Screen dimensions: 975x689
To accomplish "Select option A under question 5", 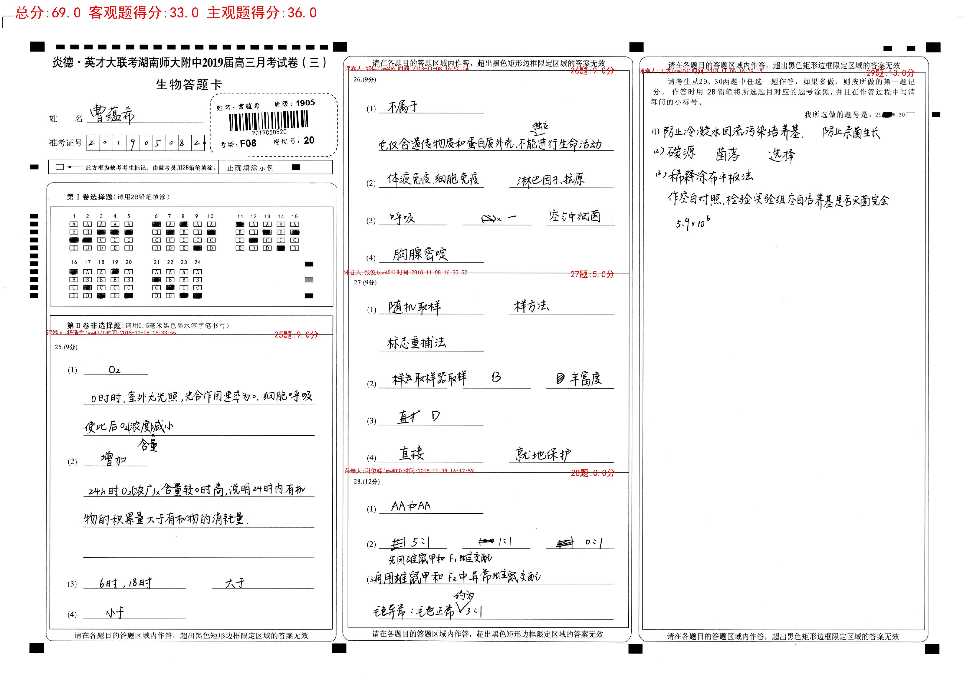I will coord(129,224).
